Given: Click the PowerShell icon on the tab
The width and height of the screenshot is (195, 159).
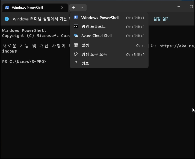Looking at the screenshot, I should pos(7,8).
